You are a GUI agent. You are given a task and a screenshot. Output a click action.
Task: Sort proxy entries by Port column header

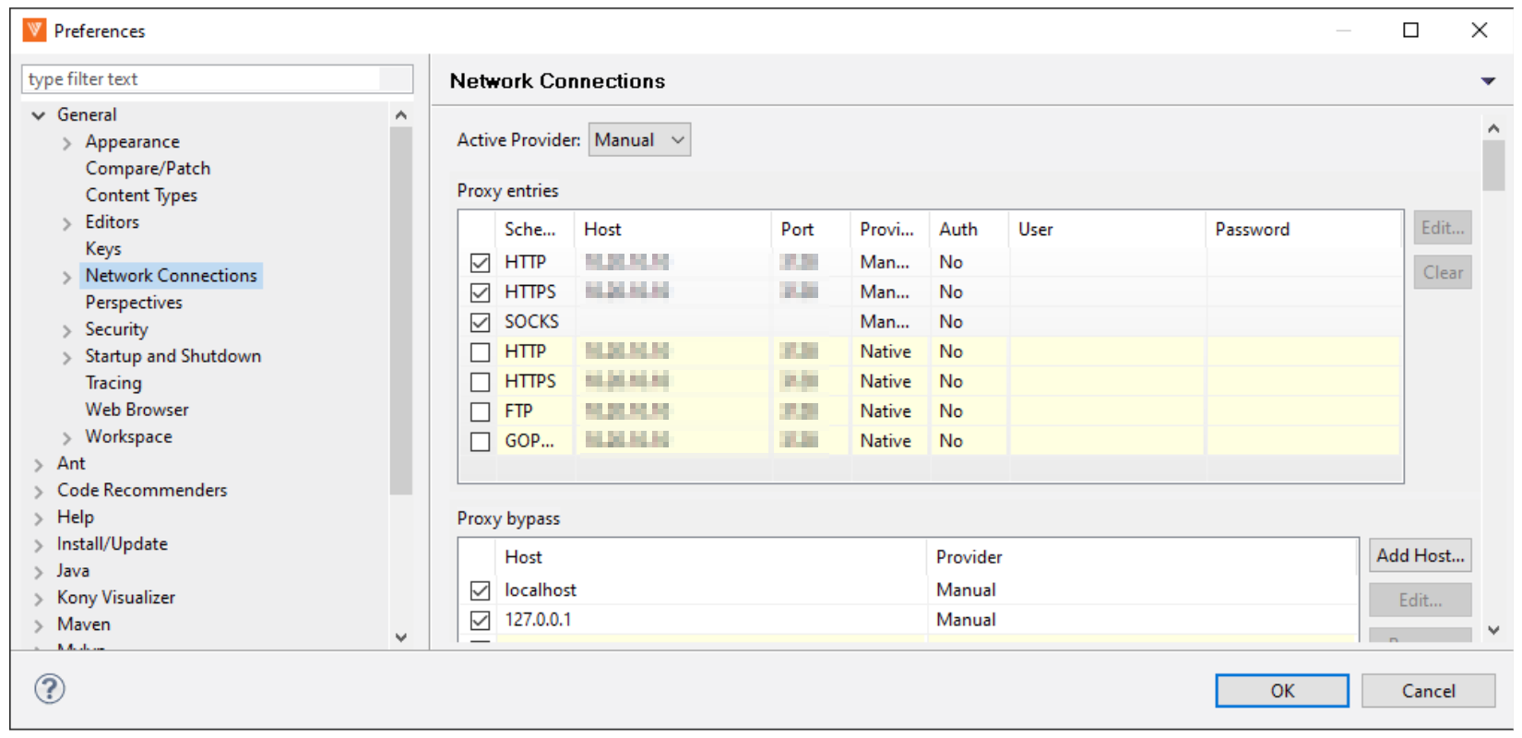[x=798, y=230]
